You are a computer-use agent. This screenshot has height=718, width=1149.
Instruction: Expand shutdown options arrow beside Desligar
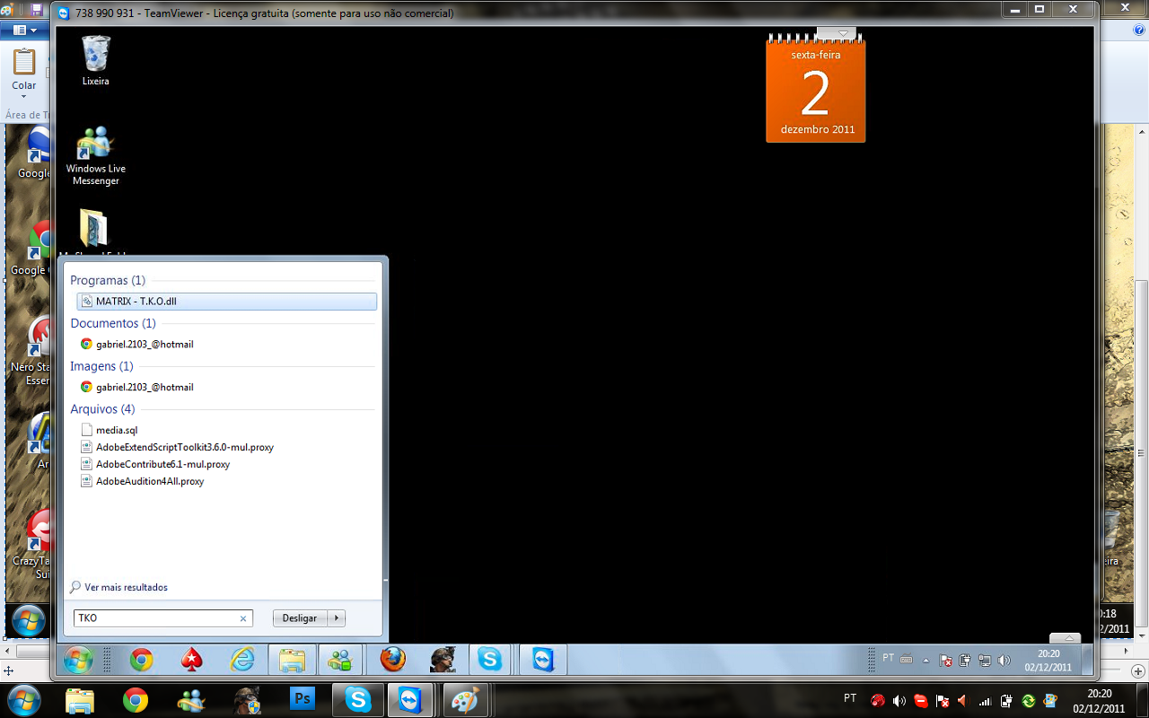tap(337, 618)
